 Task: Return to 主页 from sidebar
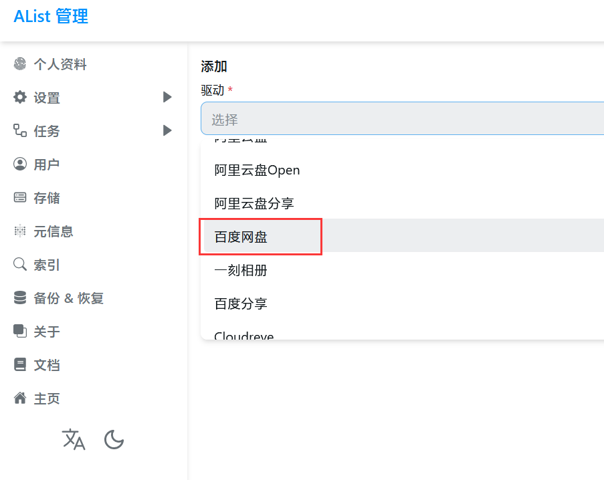47,398
